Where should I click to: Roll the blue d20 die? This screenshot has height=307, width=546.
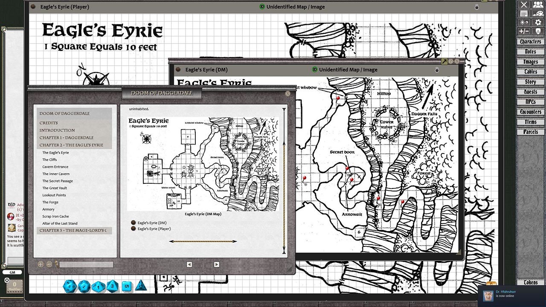point(69,286)
